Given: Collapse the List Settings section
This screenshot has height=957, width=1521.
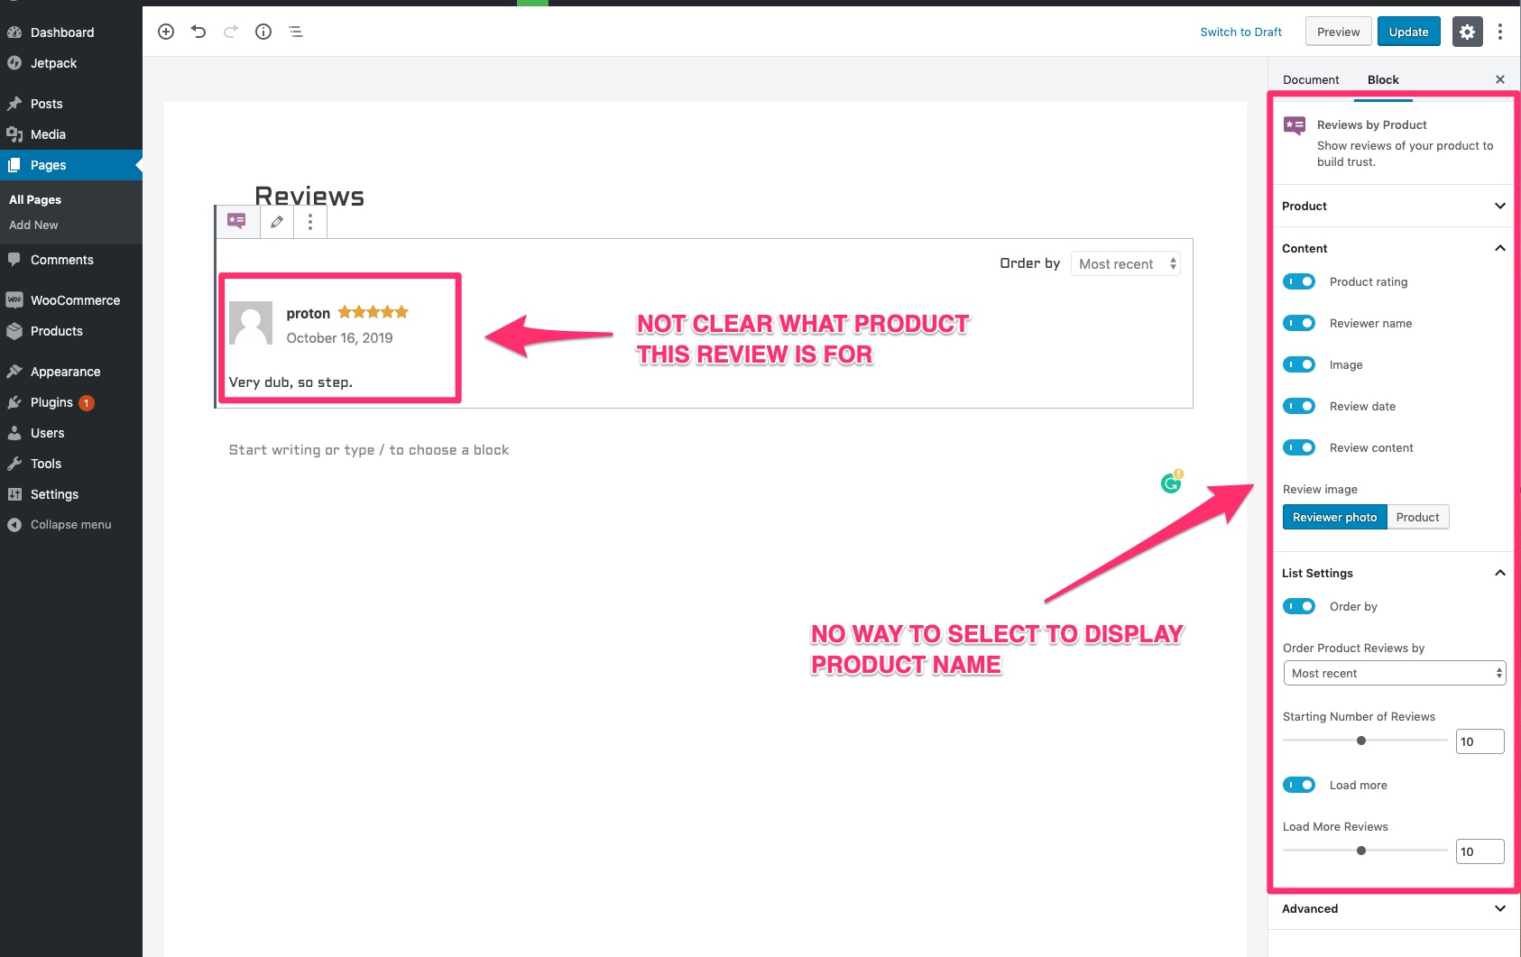Looking at the screenshot, I should [x=1499, y=573].
